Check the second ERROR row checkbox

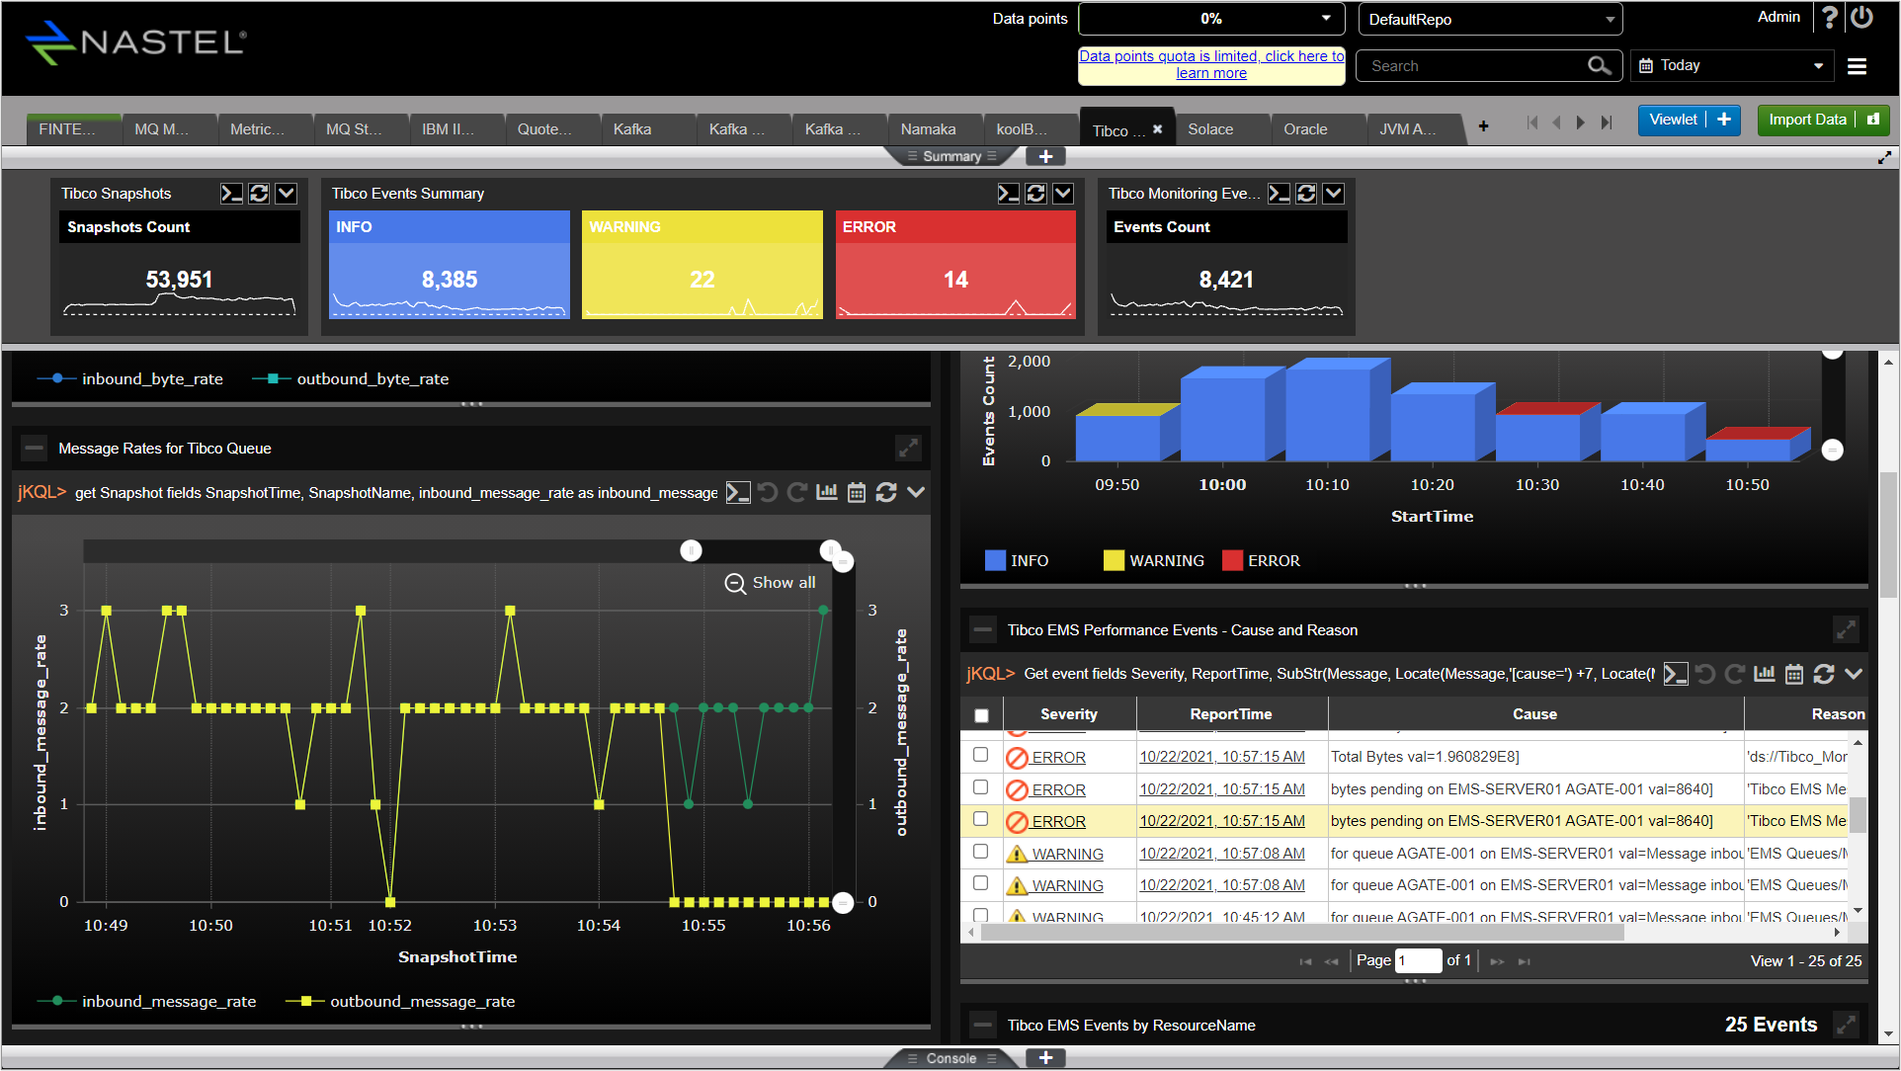pyautogui.click(x=980, y=787)
